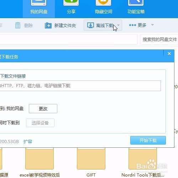
Task: Click the orange 隐藏空间 shield icon
Action: tap(103, 2)
